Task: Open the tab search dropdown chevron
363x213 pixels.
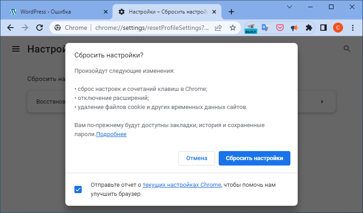Action: [x=289, y=7]
